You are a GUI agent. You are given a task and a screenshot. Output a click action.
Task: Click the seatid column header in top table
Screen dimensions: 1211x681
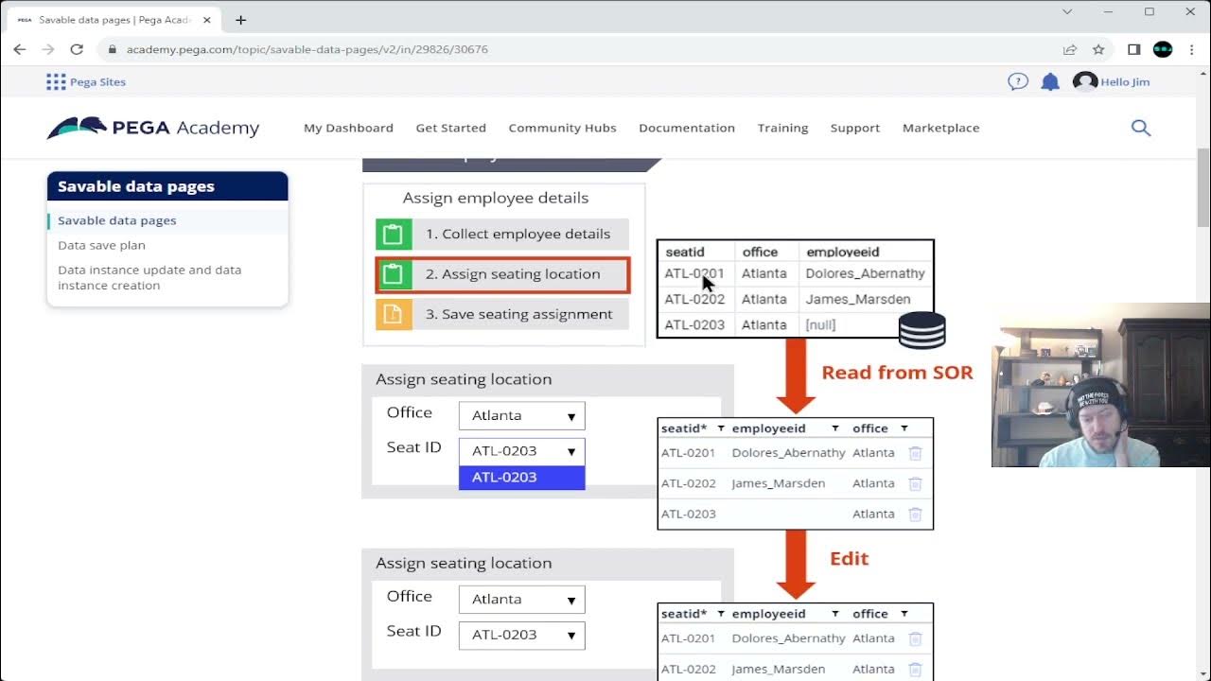pyautogui.click(x=685, y=252)
